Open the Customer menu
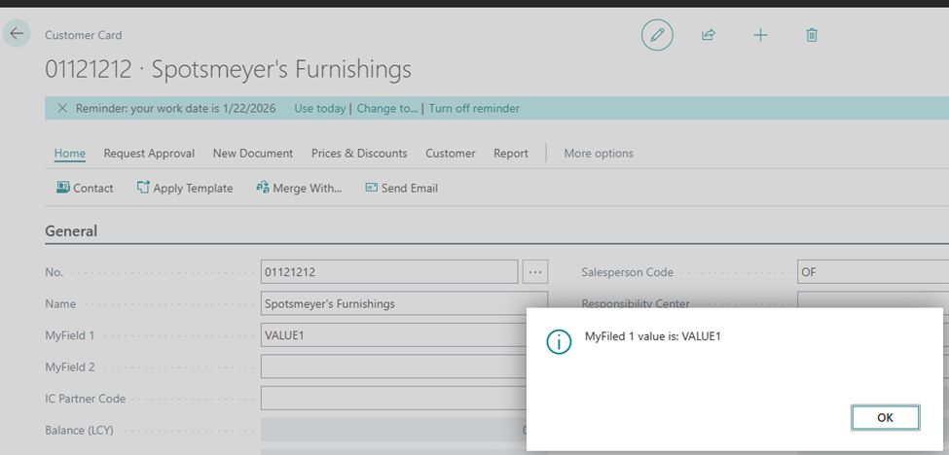Screen dimensions: 949x455 coord(451,154)
